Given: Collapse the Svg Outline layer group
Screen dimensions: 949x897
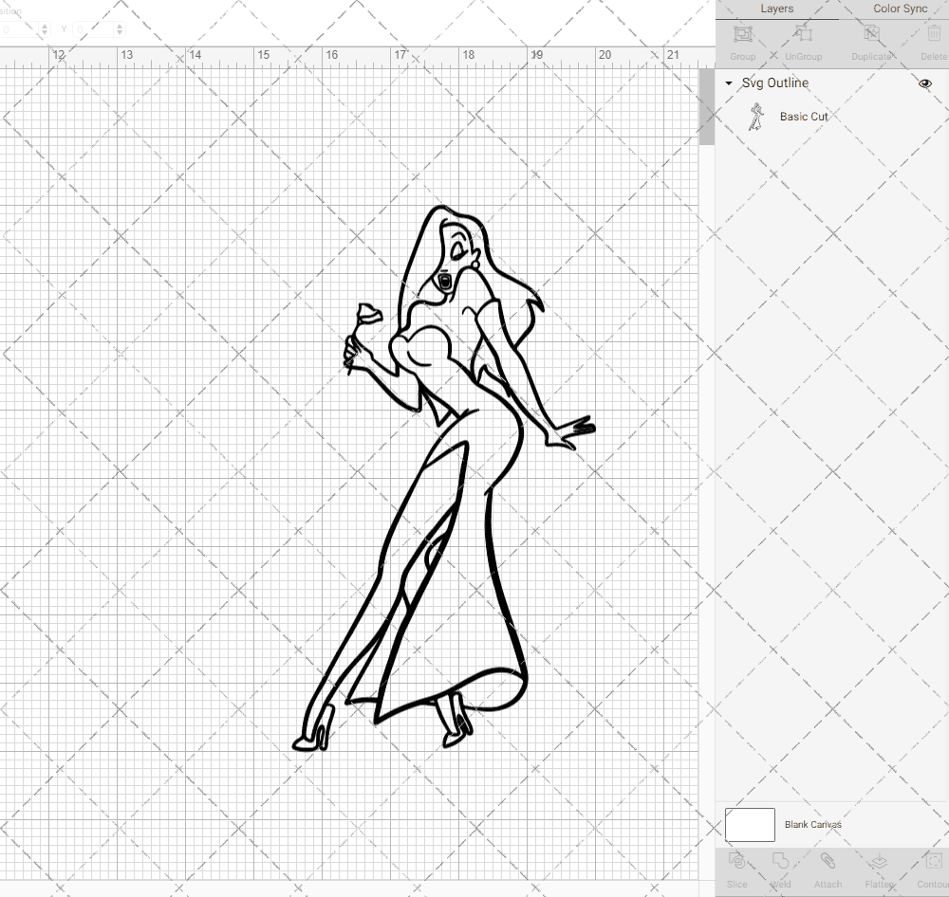Looking at the screenshot, I should pyautogui.click(x=729, y=83).
